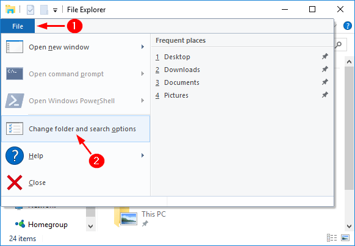Click the red X Close icon
Viewport: 355px width, 246px height.
coord(15,183)
